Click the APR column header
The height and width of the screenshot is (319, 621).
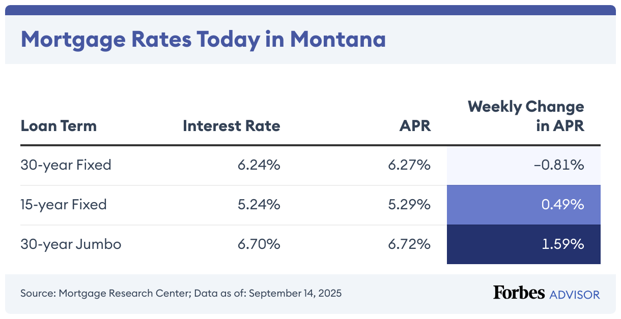click(x=415, y=125)
